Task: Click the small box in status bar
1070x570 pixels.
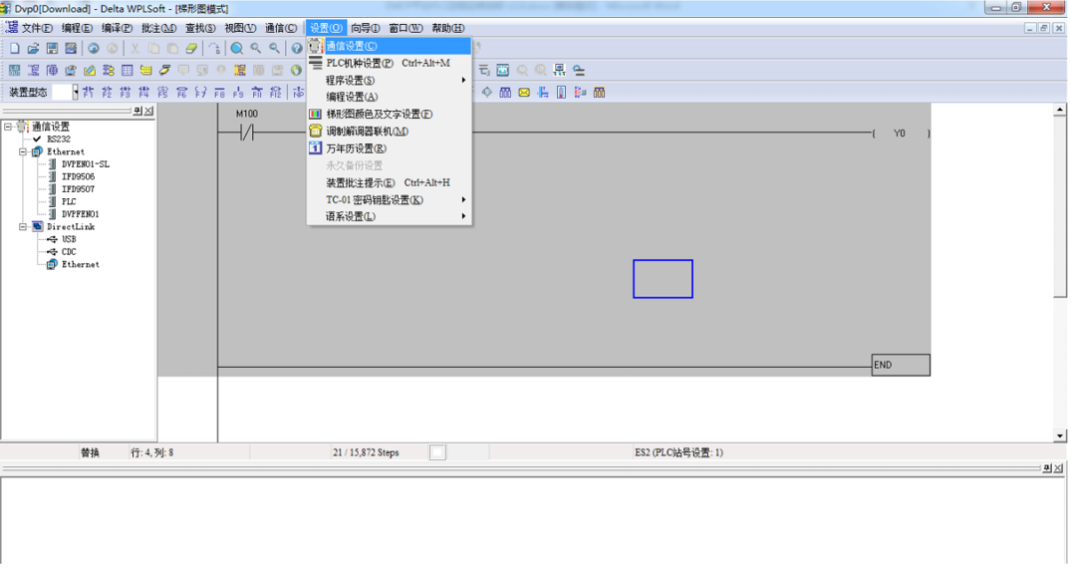Action: click(437, 452)
